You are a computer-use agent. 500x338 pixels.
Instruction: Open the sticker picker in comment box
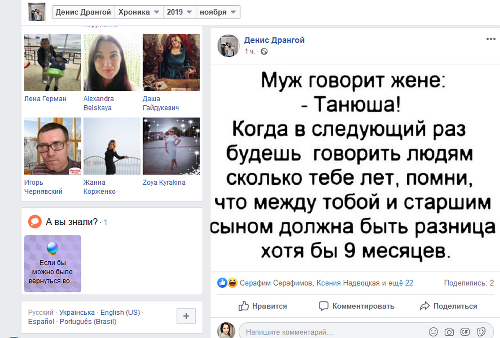click(x=481, y=332)
